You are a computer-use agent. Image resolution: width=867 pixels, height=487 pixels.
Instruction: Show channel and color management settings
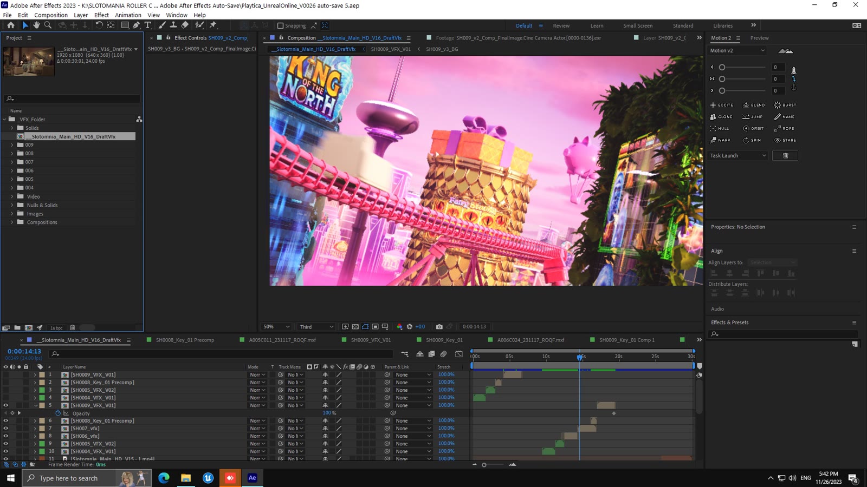point(399,327)
